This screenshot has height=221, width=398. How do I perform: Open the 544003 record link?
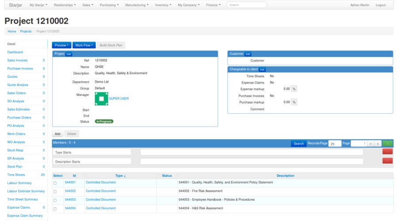click(70, 200)
